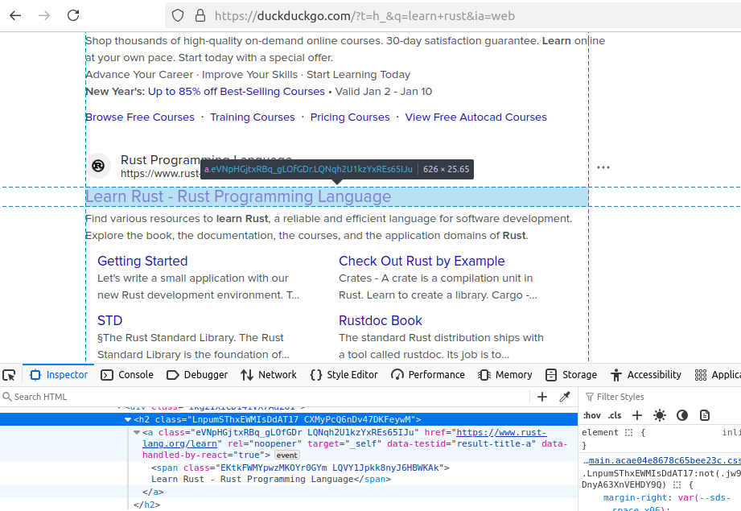Open the Application tab

tap(717, 375)
